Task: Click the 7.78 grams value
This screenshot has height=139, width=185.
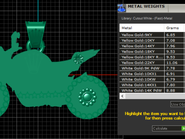Action: (x=171, y=68)
